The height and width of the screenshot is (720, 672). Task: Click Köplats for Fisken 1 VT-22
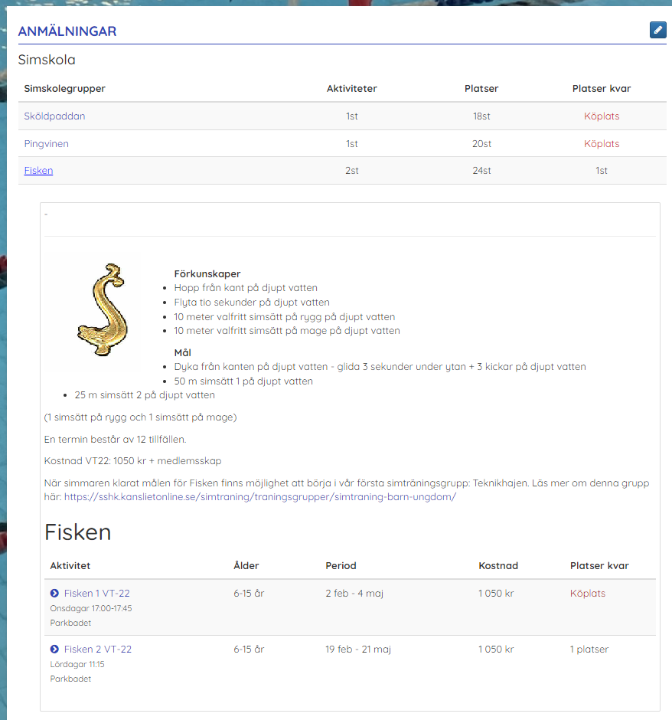tap(588, 594)
